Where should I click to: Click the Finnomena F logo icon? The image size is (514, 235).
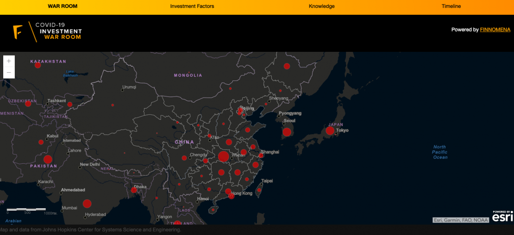[18, 32]
